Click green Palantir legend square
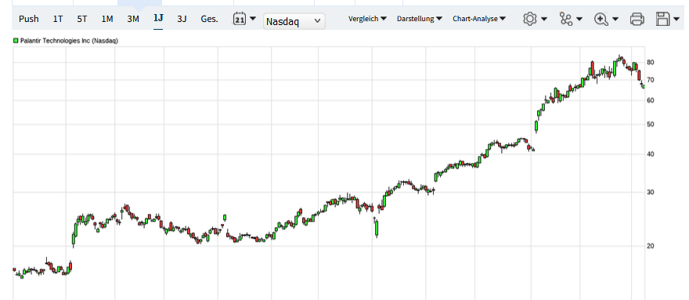The height and width of the screenshot is (300, 689). tap(16, 41)
